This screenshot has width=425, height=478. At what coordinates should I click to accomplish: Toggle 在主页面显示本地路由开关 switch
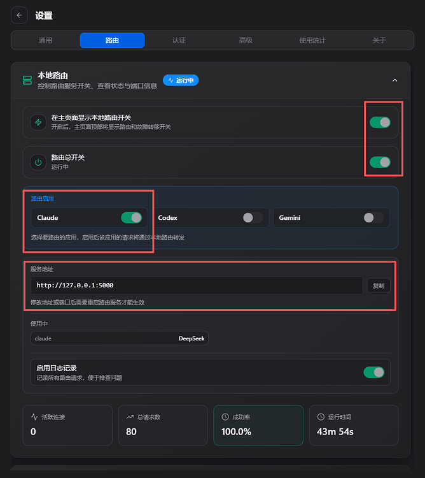pyautogui.click(x=380, y=122)
